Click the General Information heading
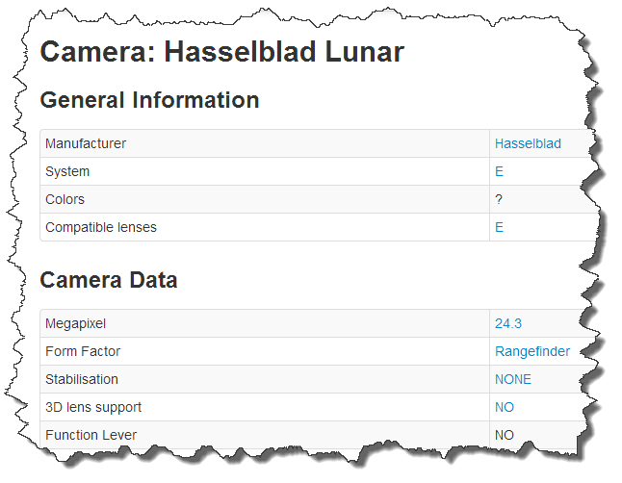Image resolution: width=622 pixels, height=483 pixels. click(149, 100)
